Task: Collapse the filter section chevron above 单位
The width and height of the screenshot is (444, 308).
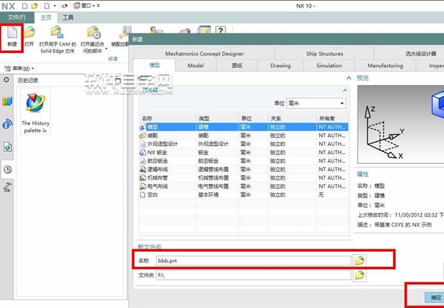Action: 345,90
